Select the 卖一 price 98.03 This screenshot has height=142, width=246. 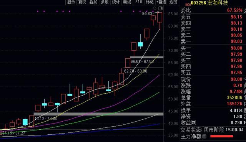236,41
